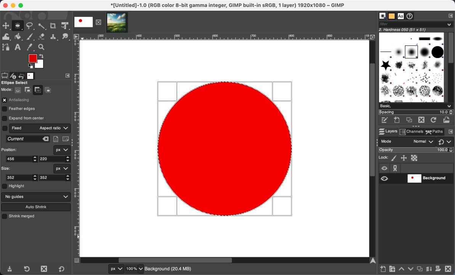The width and height of the screenshot is (455, 275).
Task: Toggle the Fixed aspect ratio checkbox
Action: click(x=5, y=128)
